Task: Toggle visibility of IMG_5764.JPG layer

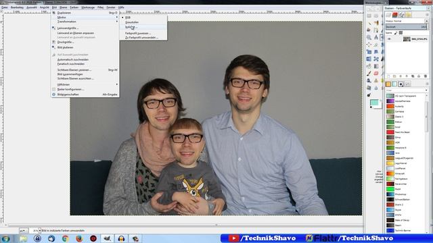Action: [x=389, y=39]
